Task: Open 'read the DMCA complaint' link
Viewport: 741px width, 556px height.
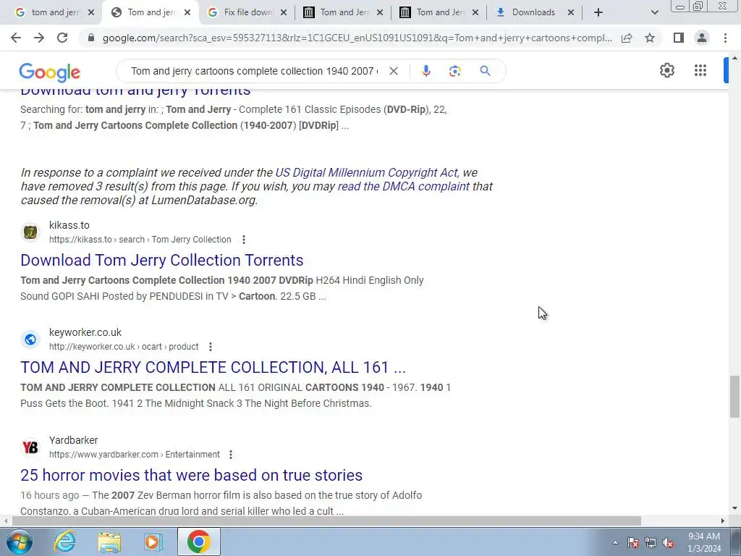Action: coord(404,186)
